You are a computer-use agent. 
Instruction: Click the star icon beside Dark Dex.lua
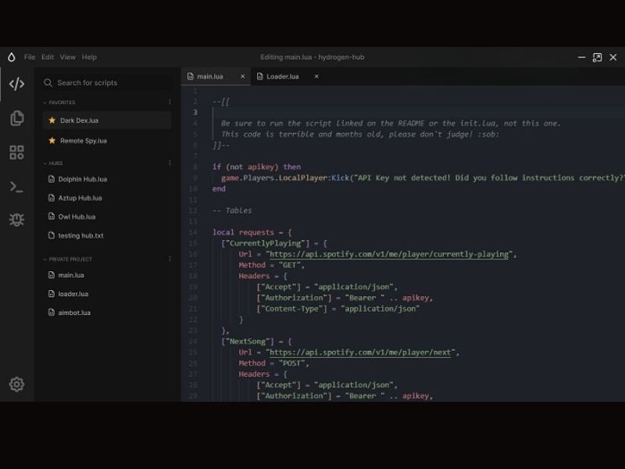(x=52, y=120)
